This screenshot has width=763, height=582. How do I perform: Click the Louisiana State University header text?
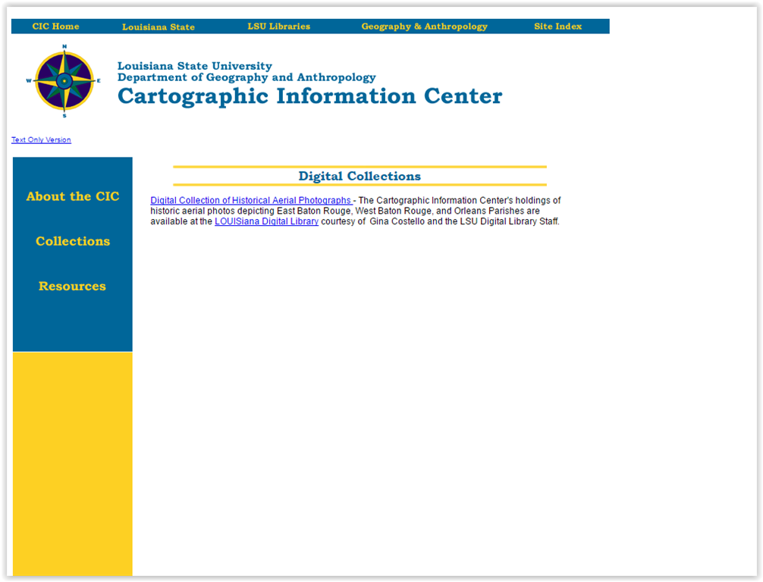pos(195,66)
